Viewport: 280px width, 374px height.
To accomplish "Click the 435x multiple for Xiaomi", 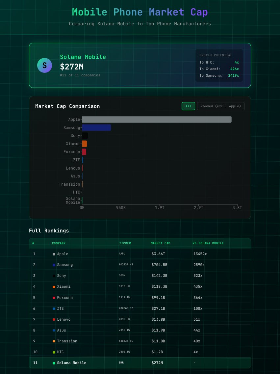I will 198,286.
